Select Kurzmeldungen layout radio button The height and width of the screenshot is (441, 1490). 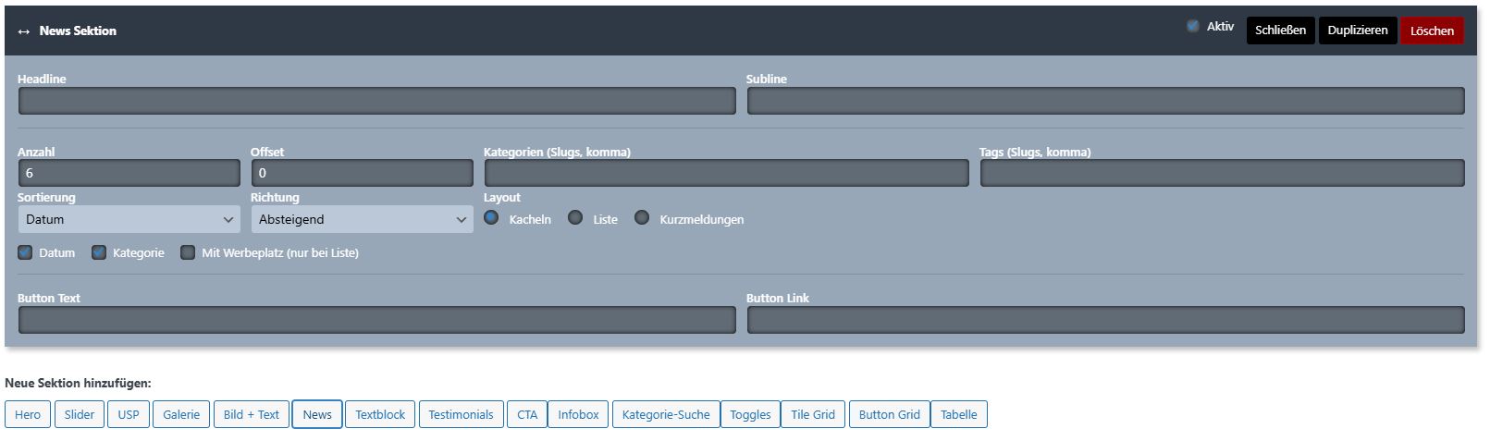coord(642,218)
